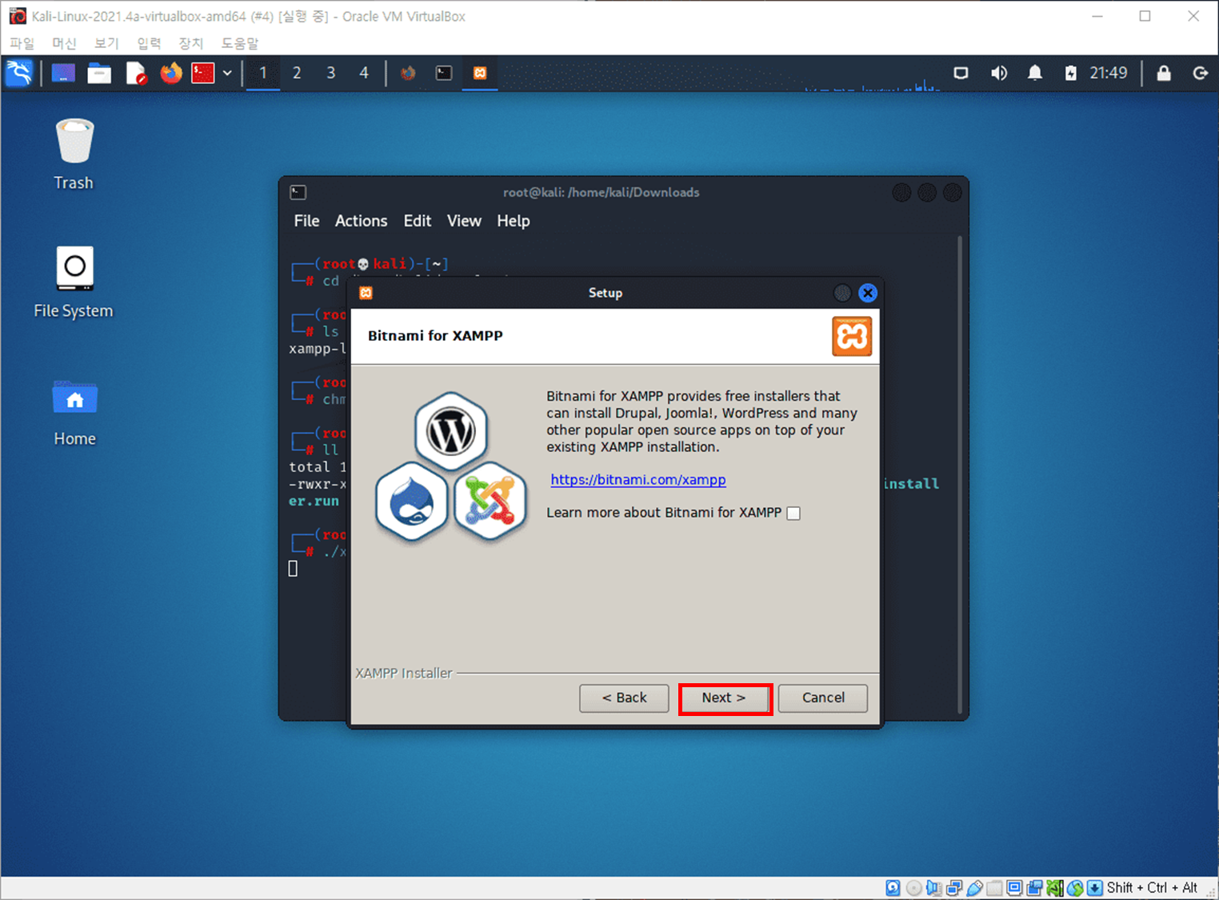Select the XAMPP Setup window in the taskbar
The image size is (1219, 900).
[x=479, y=73]
